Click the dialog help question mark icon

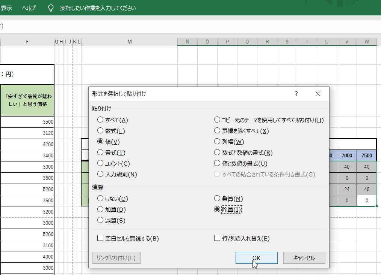click(x=296, y=94)
